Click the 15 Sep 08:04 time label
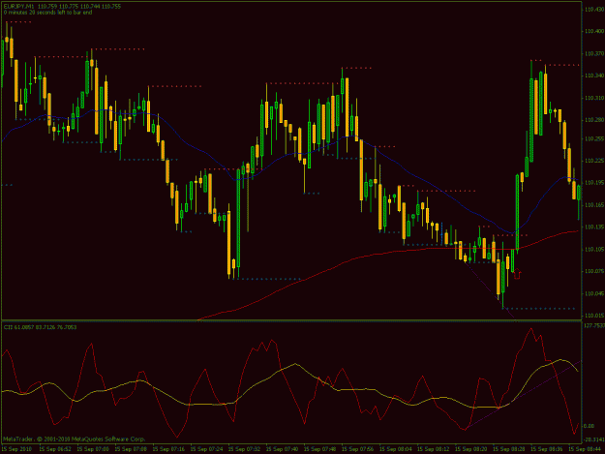This screenshot has height=454, width=605. 395,449
